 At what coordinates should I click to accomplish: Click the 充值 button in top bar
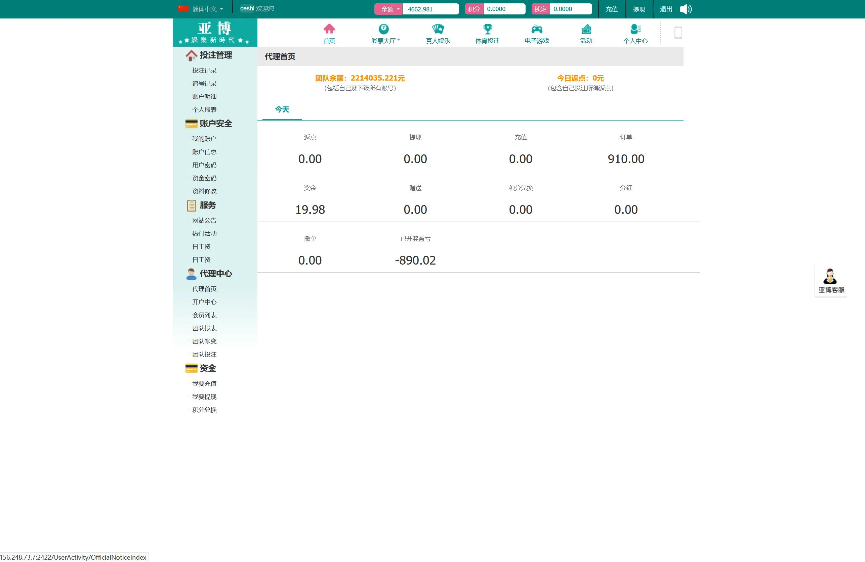611,9
